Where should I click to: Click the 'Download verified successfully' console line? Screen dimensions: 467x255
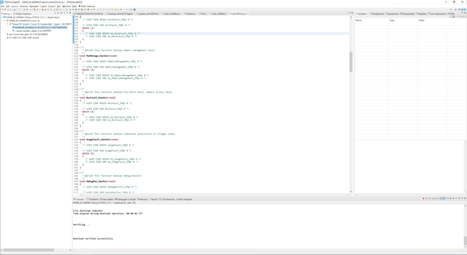(x=93, y=239)
